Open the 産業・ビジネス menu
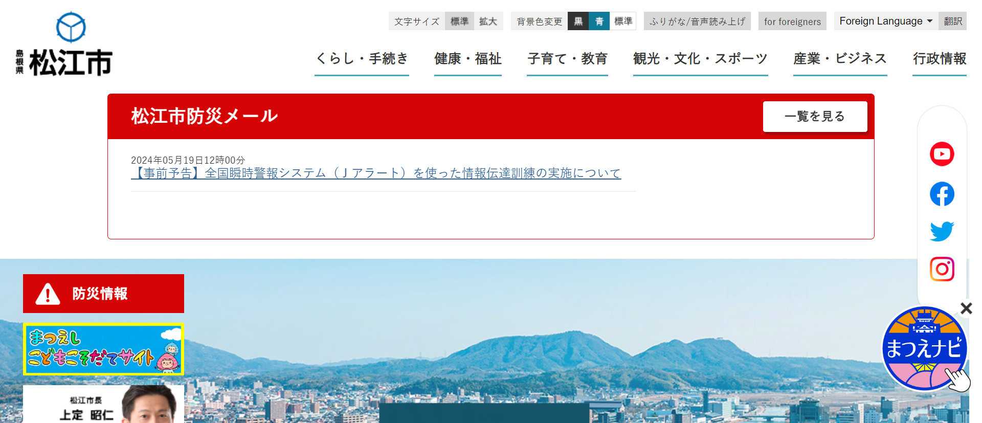Screen dimensions: 982x423 [840, 59]
